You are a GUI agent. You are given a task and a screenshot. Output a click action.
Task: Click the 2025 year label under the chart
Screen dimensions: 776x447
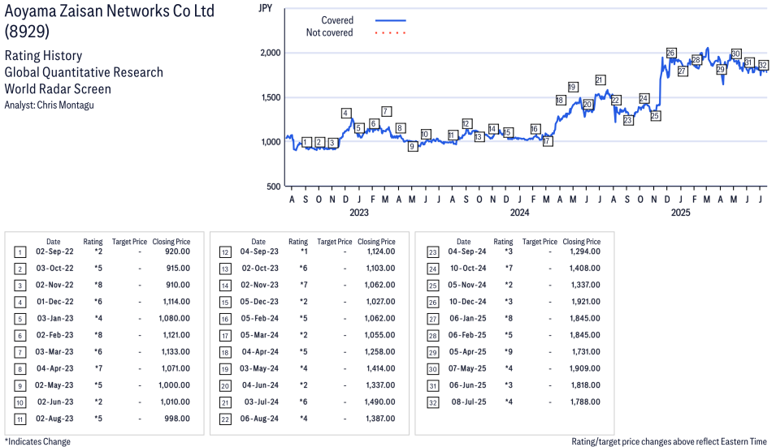coord(680,213)
